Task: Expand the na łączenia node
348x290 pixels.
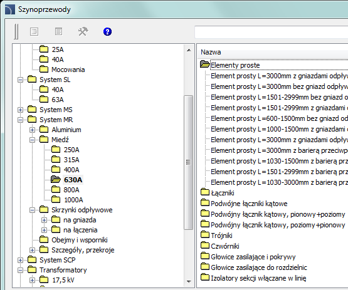Action: click(44, 230)
